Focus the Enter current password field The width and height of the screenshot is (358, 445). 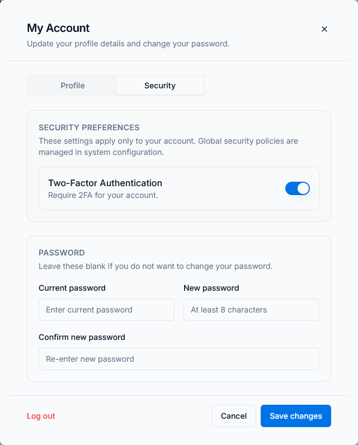coord(106,310)
